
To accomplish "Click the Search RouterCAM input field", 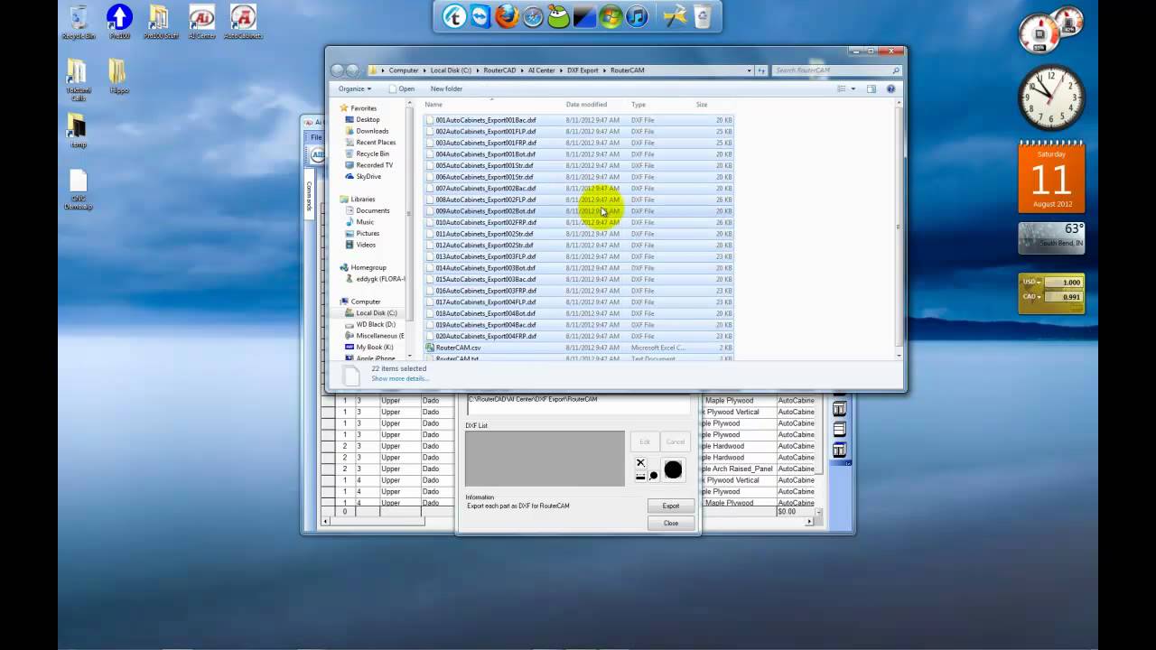I will pyautogui.click(x=836, y=70).
